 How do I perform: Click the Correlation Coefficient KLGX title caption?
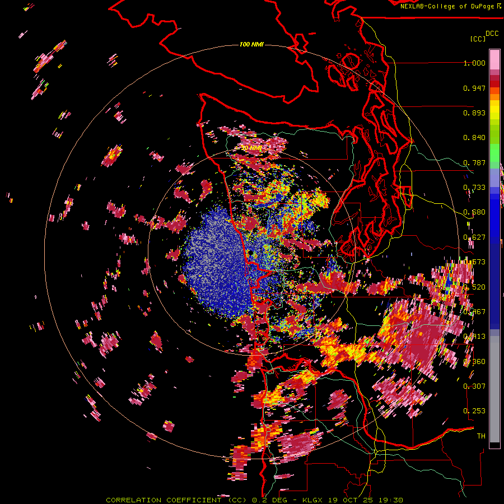point(254,500)
